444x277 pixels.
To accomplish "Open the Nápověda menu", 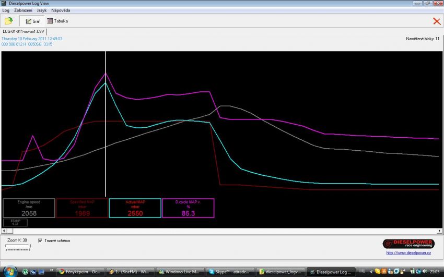I will (x=61, y=10).
